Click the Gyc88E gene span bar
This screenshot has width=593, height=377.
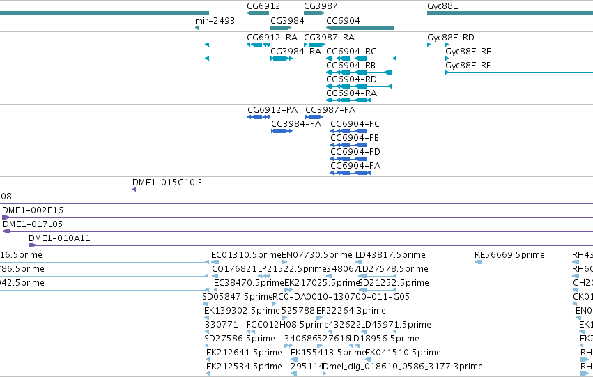pos(510,13)
